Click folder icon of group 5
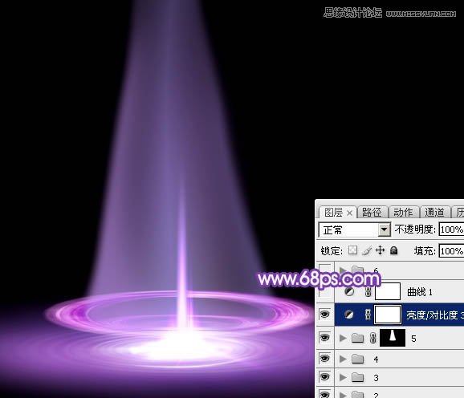The height and width of the screenshot is (398, 464). coord(357,338)
